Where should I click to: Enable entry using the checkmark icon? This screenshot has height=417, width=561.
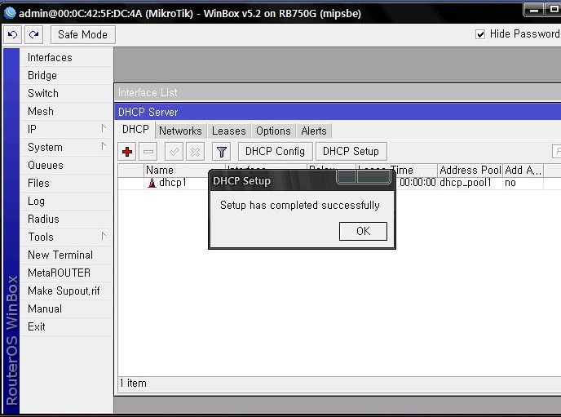(x=174, y=152)
